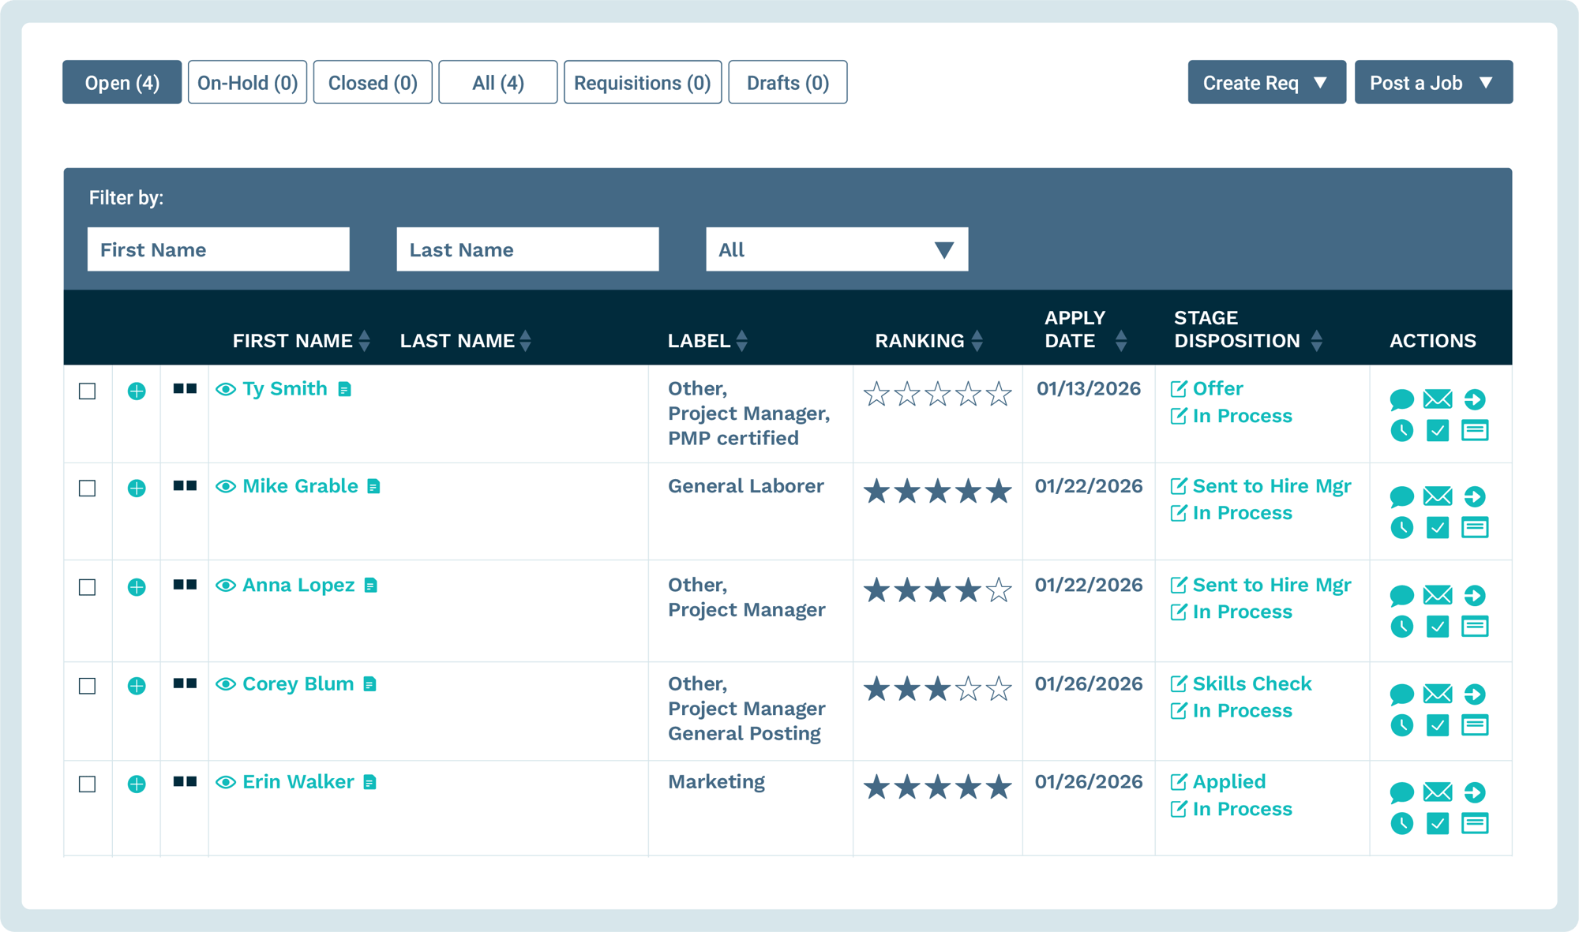1579x932 pixels.
Task: Click arrow forward icon in Anna Lopez row
Action: 1474,595
